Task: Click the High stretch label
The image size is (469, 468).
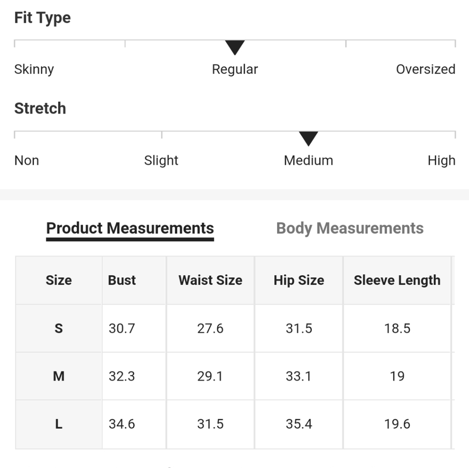Action: (441, 160)
